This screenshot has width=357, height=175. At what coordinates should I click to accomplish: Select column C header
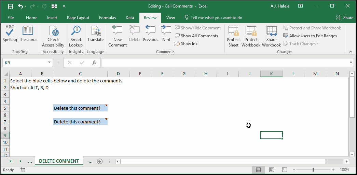80,74
